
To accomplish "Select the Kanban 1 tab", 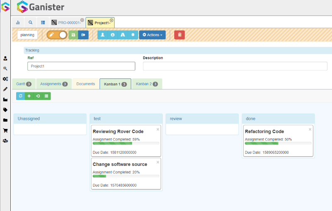I will [115, 84].
